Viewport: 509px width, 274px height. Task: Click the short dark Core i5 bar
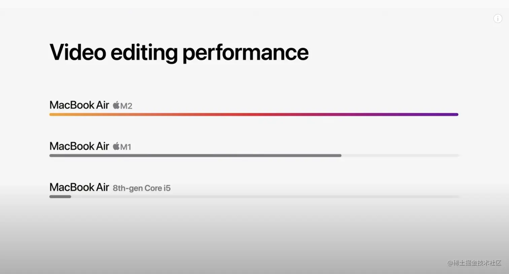(60, 197)
